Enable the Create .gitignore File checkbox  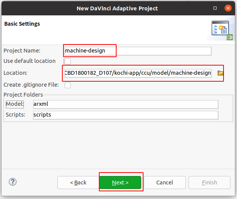click(68, 85)
